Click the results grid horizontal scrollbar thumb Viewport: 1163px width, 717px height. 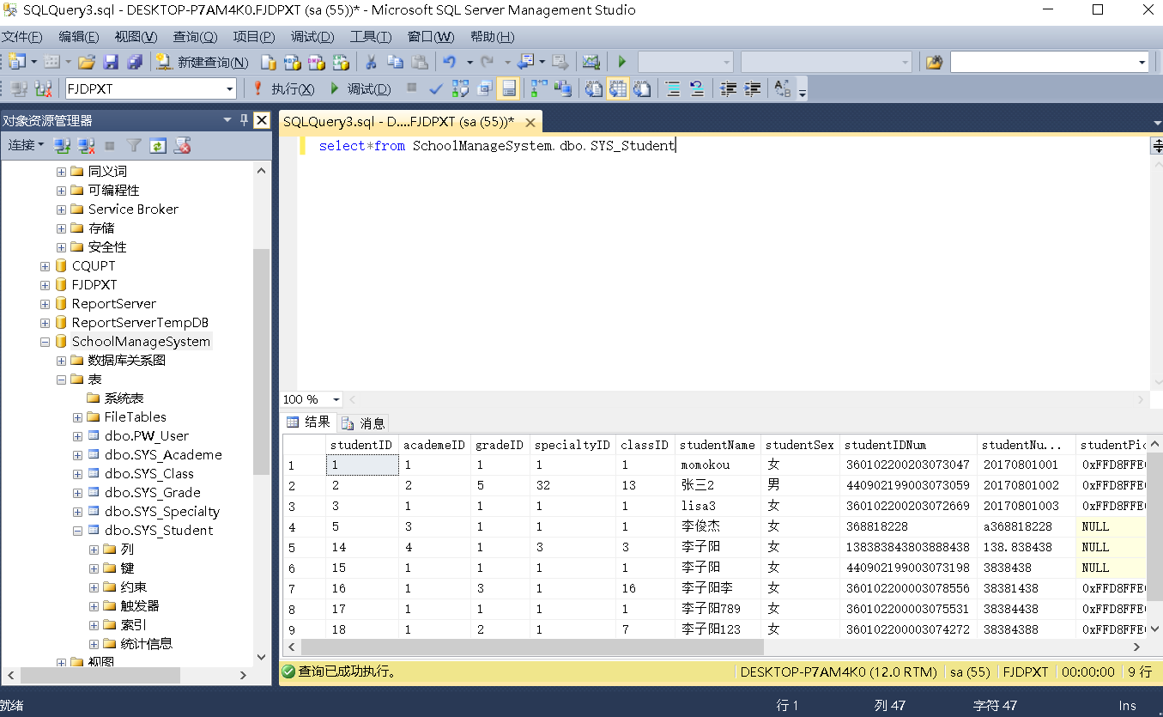pos(532,647)
